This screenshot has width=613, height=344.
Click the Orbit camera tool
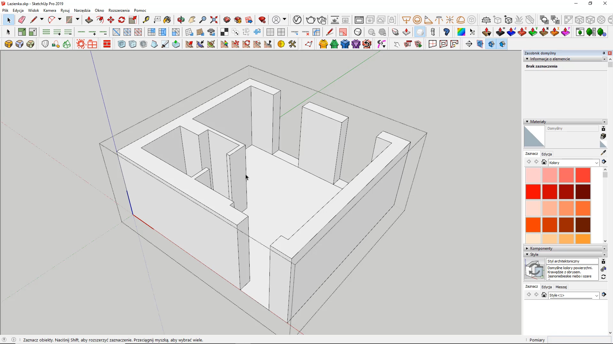coord(181,20)
